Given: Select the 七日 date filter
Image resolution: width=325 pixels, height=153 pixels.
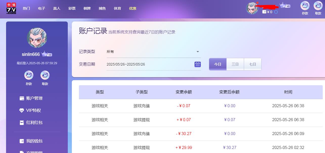Looking at the screenshot, I should (x=252, y=64).
